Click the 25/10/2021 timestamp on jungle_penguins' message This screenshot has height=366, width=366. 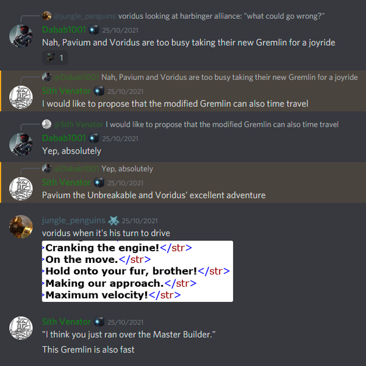click(x=140, y=221)
